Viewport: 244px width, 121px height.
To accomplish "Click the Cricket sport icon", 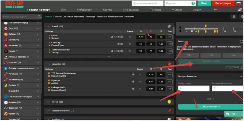I will (x=6, y=40).
